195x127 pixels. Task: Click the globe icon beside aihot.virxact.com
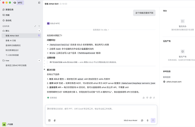tap(164, 82)
